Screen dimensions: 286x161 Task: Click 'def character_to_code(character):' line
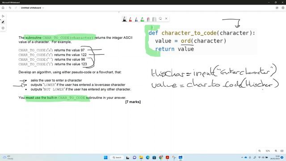tap(202, 33)
